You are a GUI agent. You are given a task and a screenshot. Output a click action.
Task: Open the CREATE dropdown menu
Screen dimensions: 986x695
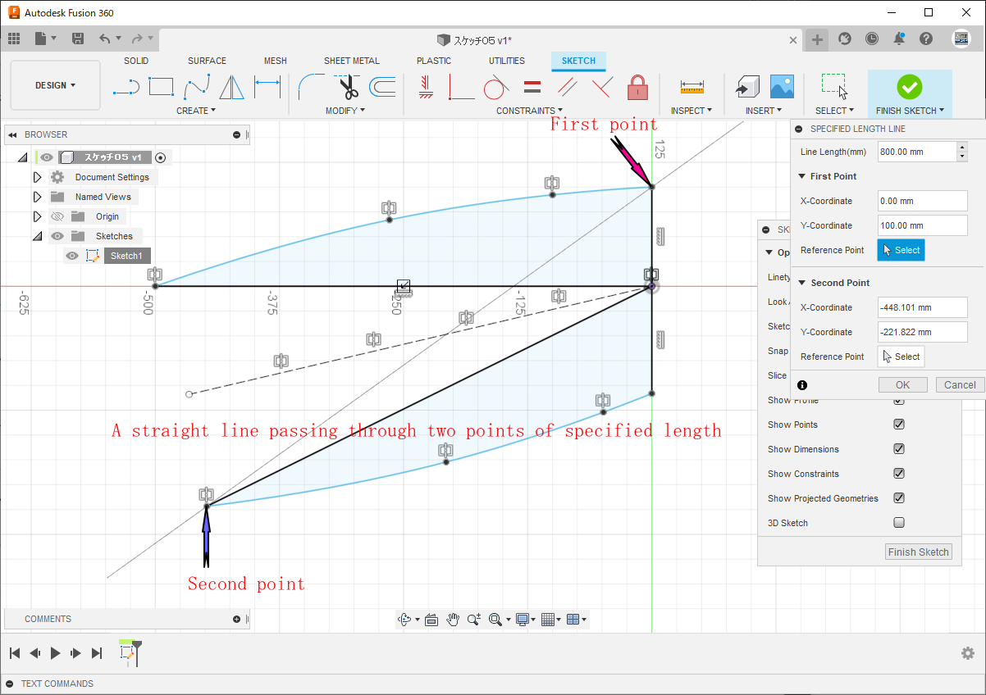pyautogui.click(x=196, y=111)
